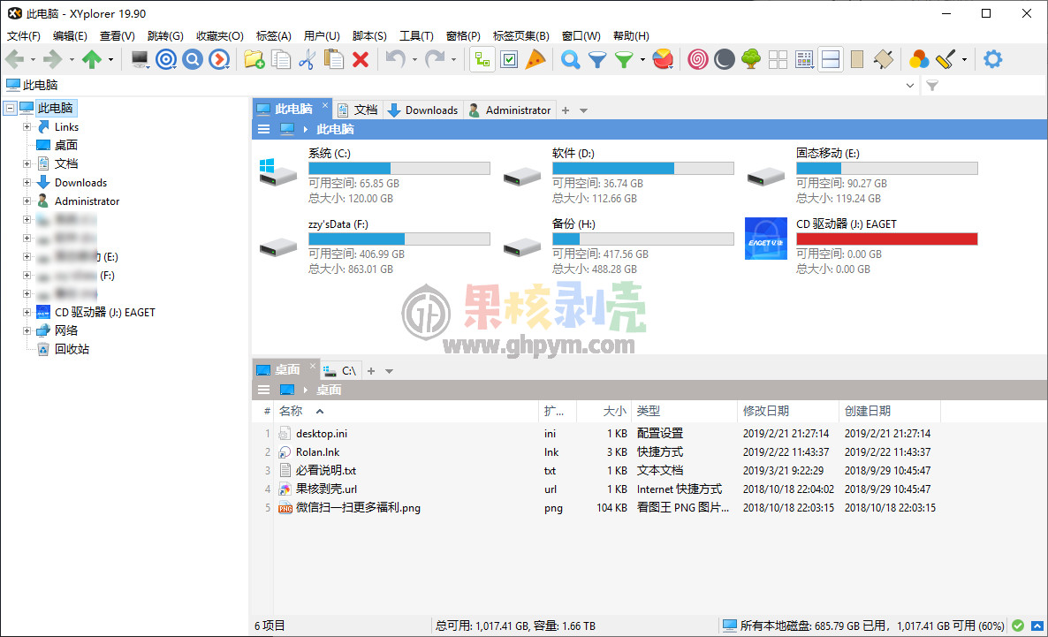Click the Cut scissors icon

coord(307,59)
